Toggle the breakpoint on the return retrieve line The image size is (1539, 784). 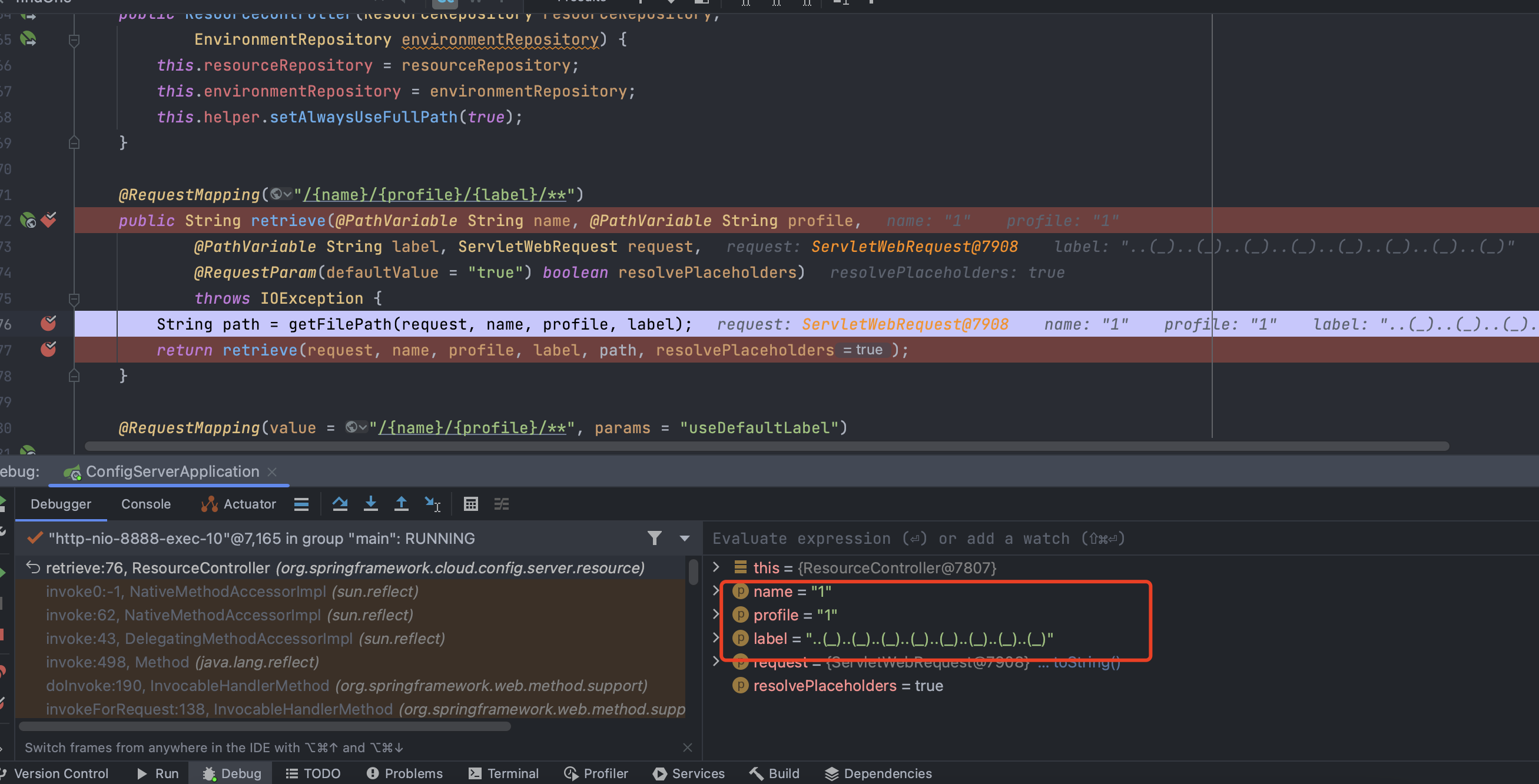(x=48, y=349)
